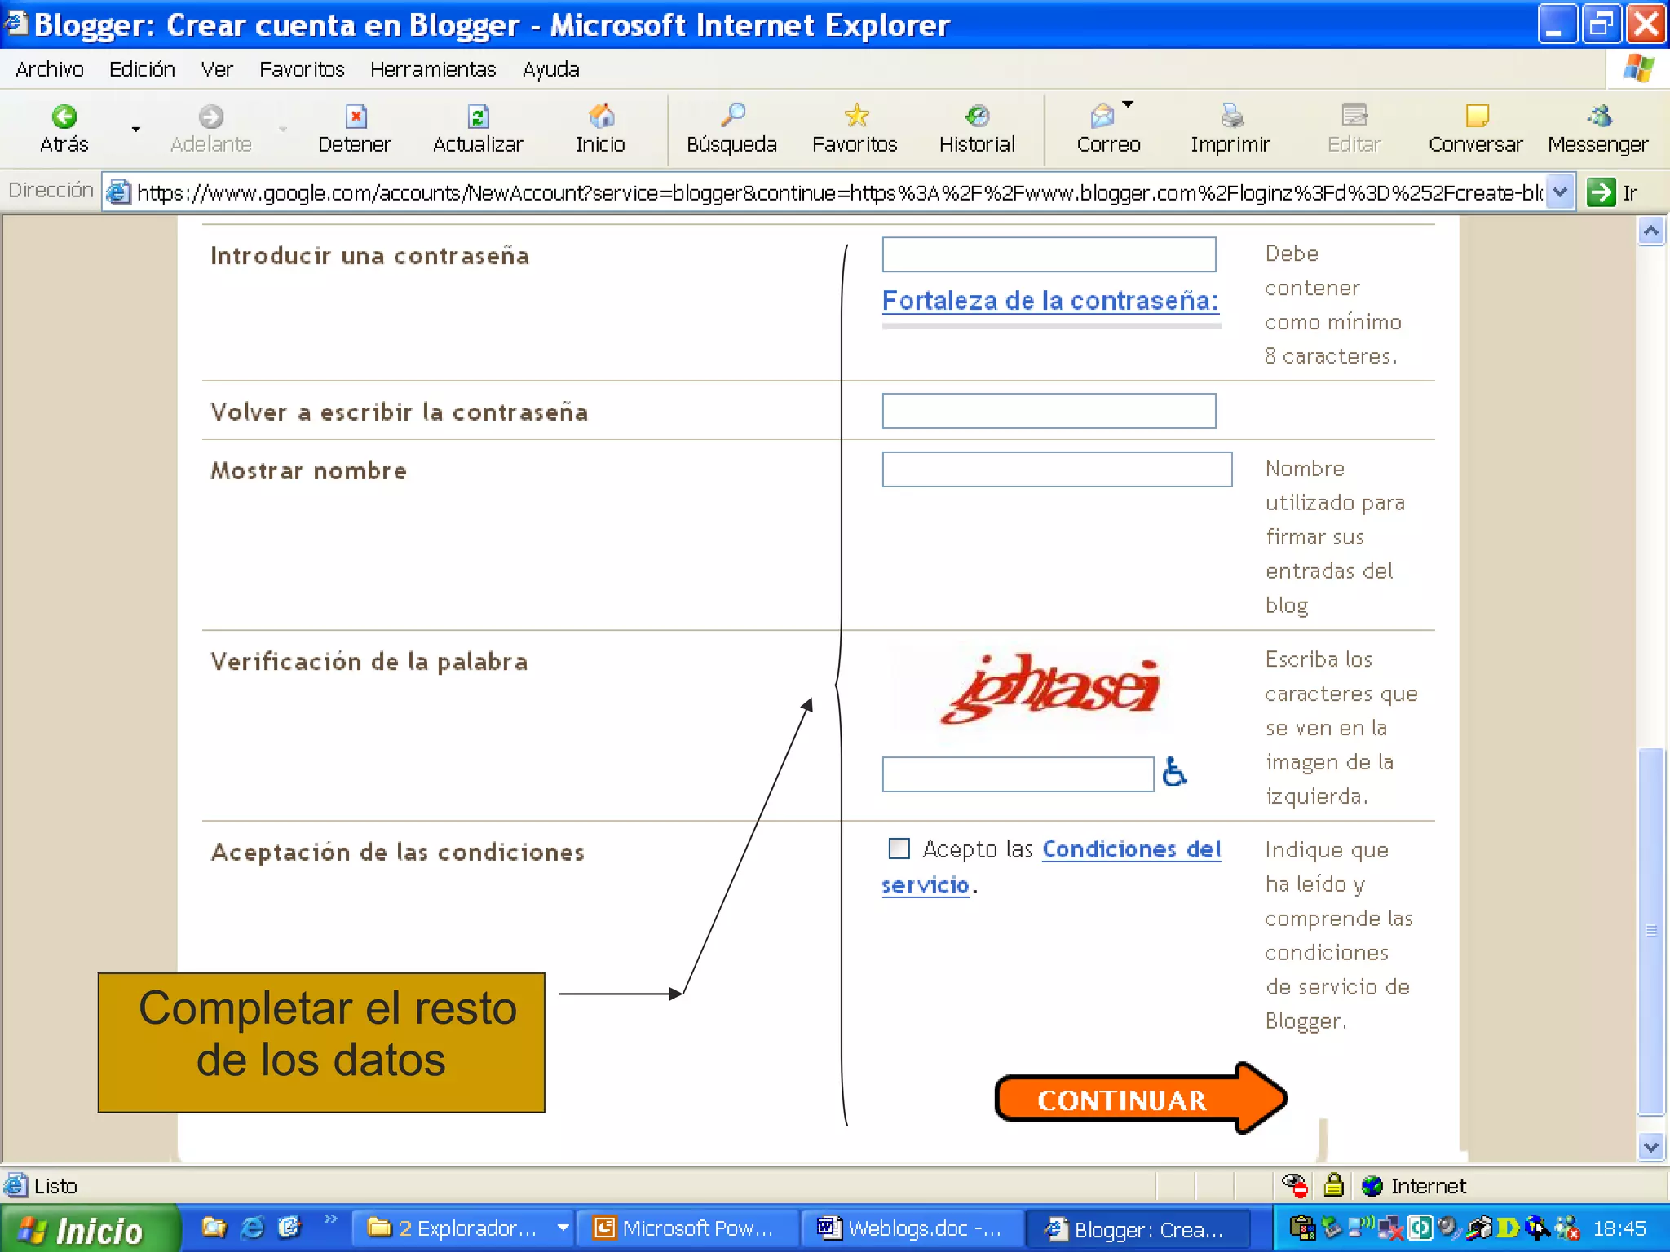The image size is (1670, 1252).
Task: Expand the Correo dropdown arrow
Action: click(x=1128, y=104)
